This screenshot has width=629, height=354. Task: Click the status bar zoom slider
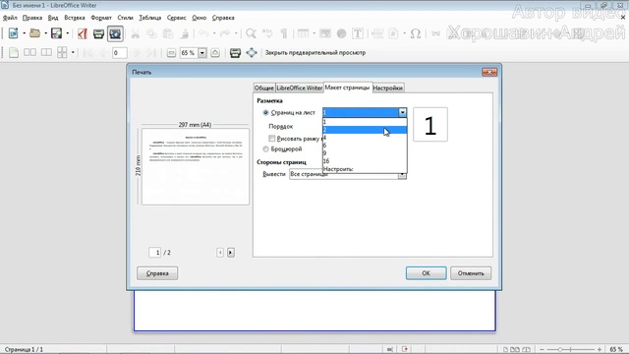(x=570, y=350)
